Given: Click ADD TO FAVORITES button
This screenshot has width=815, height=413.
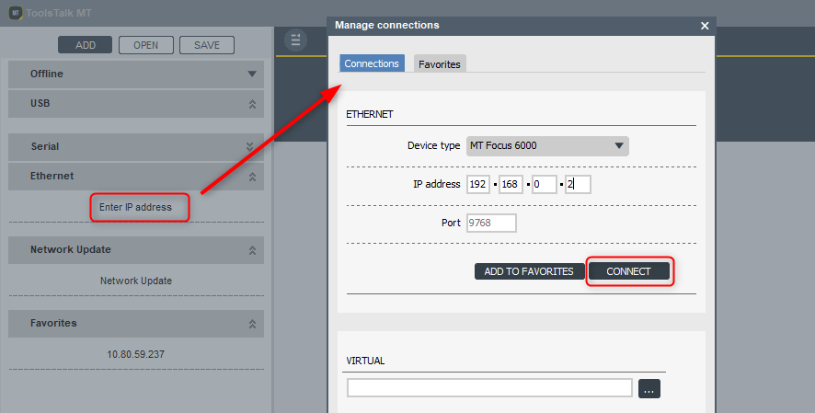Looking at the screenshot, I should [529, 271].
